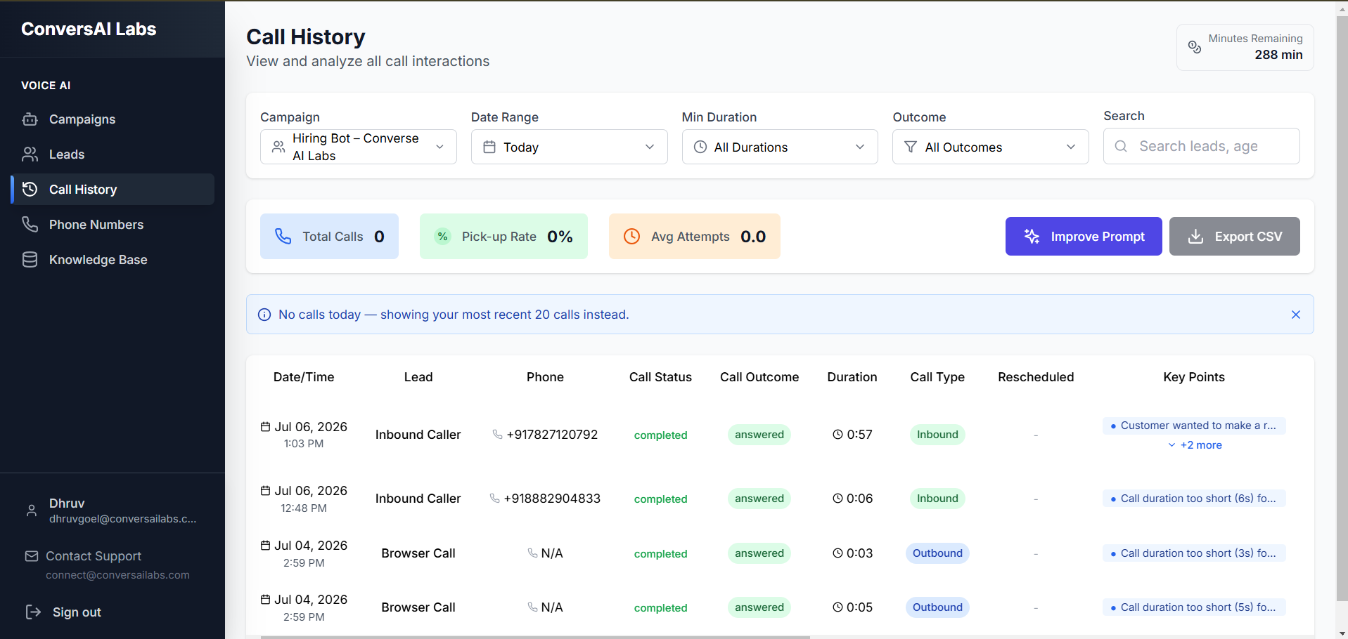
Task: Click the Sign out link
Action: click(x=77, y=612)
